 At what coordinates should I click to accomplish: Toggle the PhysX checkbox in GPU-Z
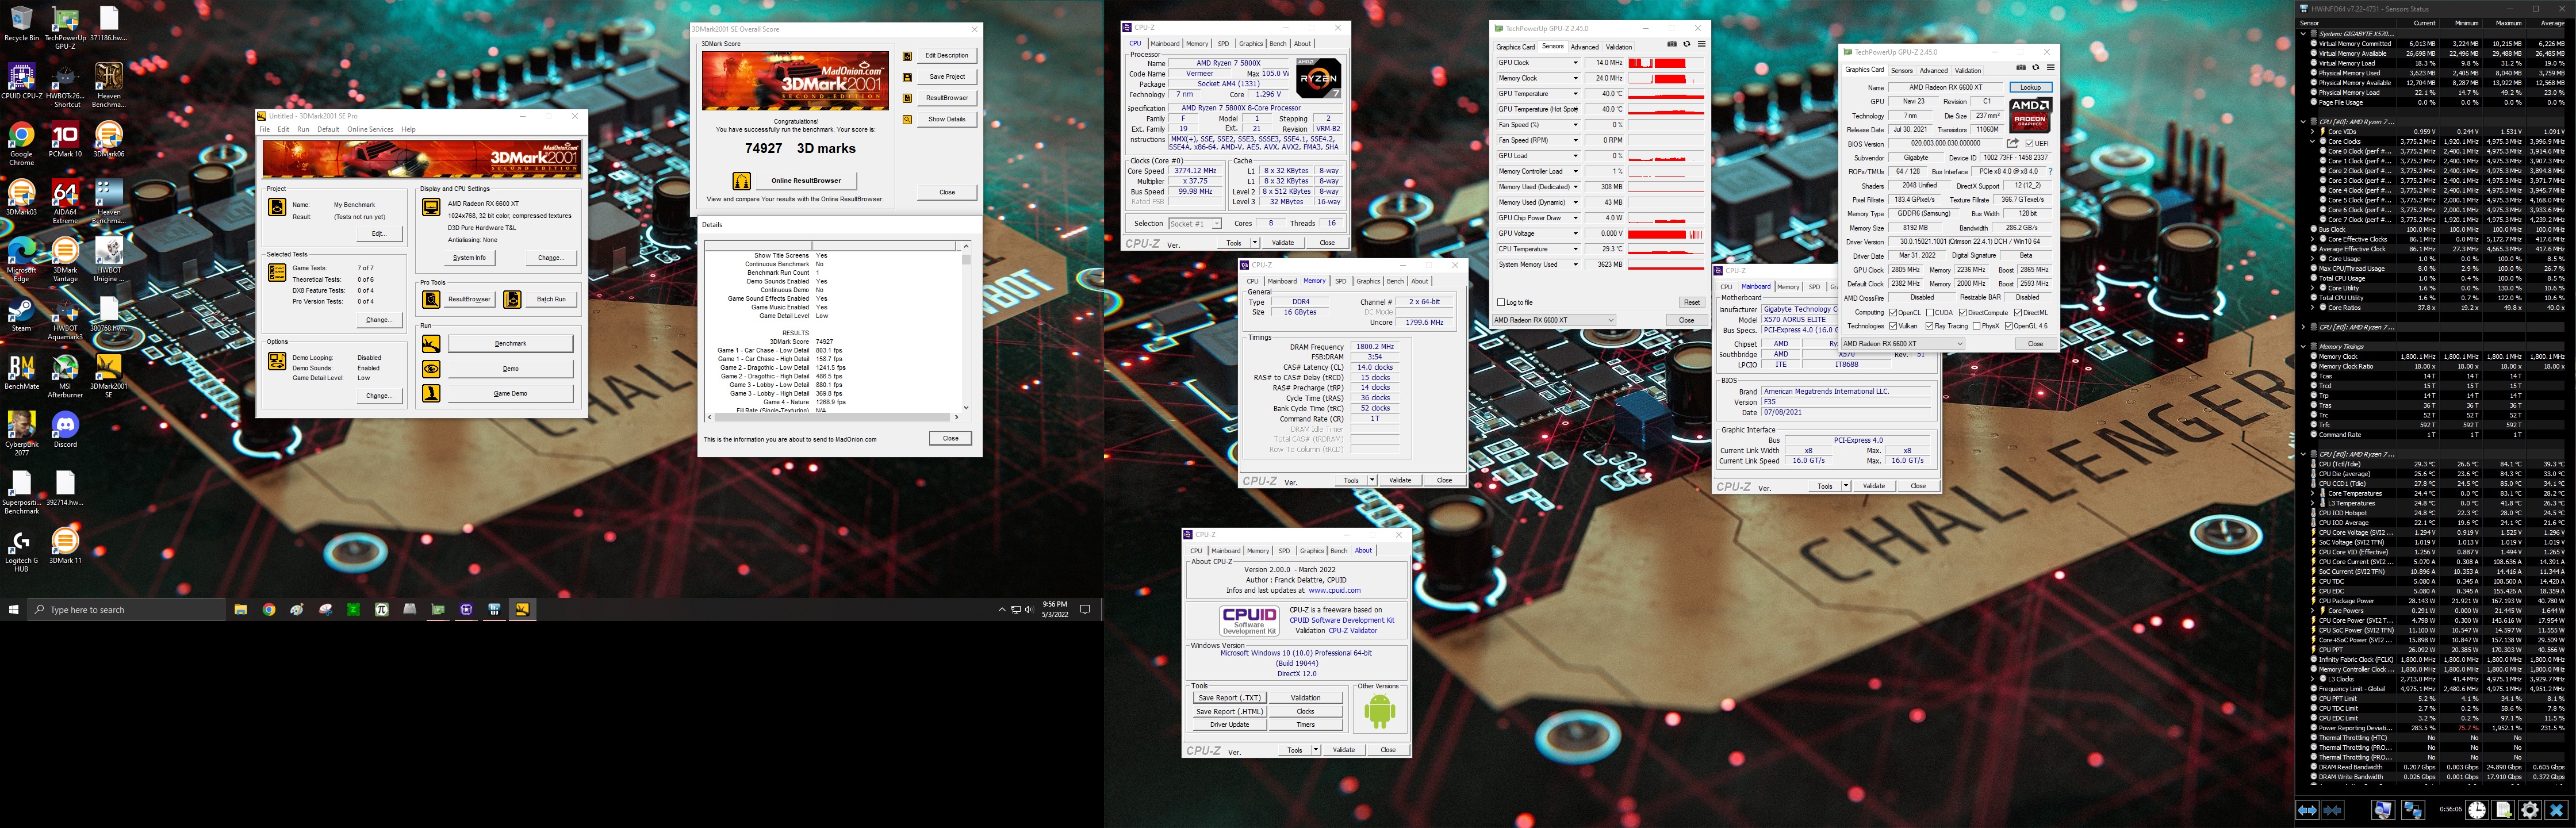pyautogui.click(x=1976, y=326)
